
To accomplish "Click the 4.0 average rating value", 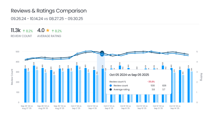I will click(x=41, y=30).
